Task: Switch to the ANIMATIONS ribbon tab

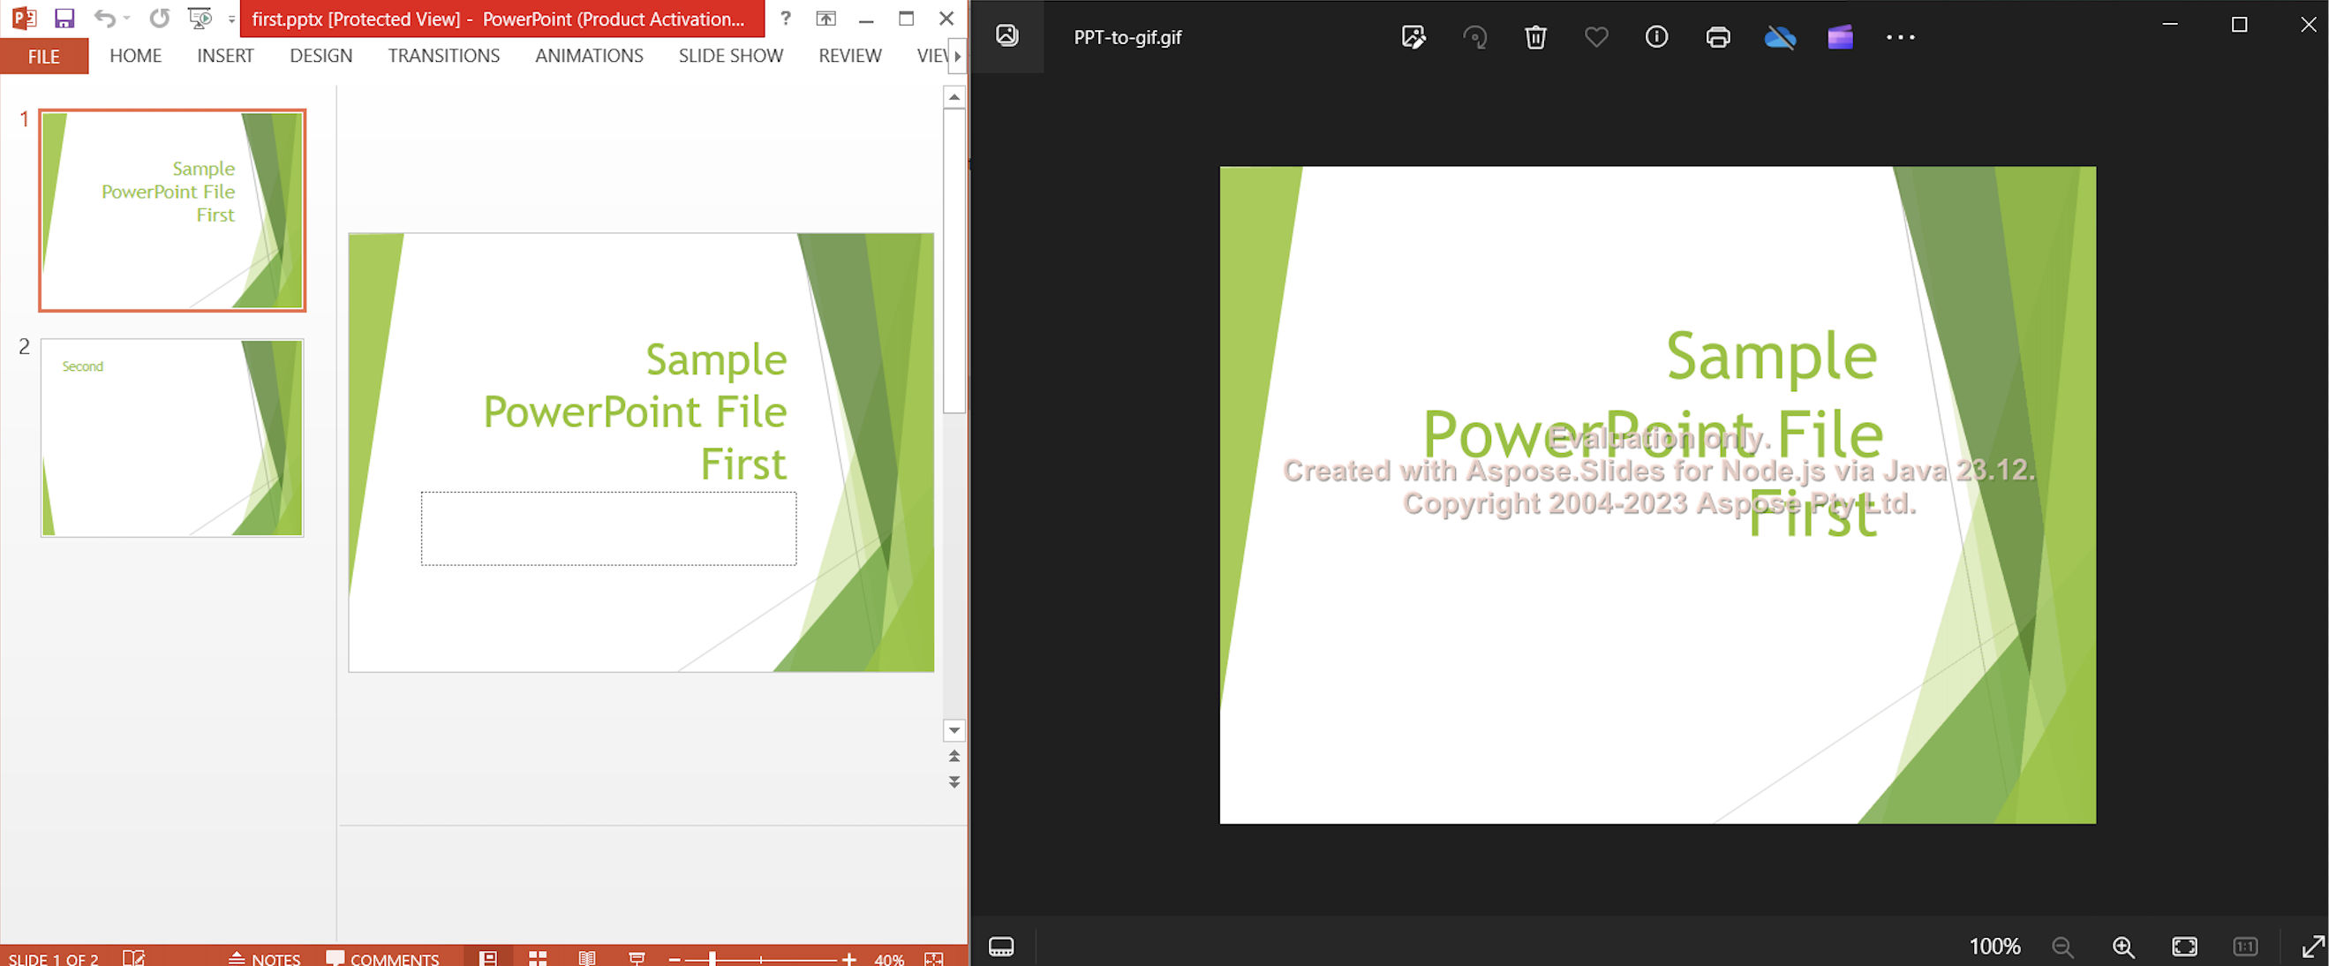Action: coord(589,55)
